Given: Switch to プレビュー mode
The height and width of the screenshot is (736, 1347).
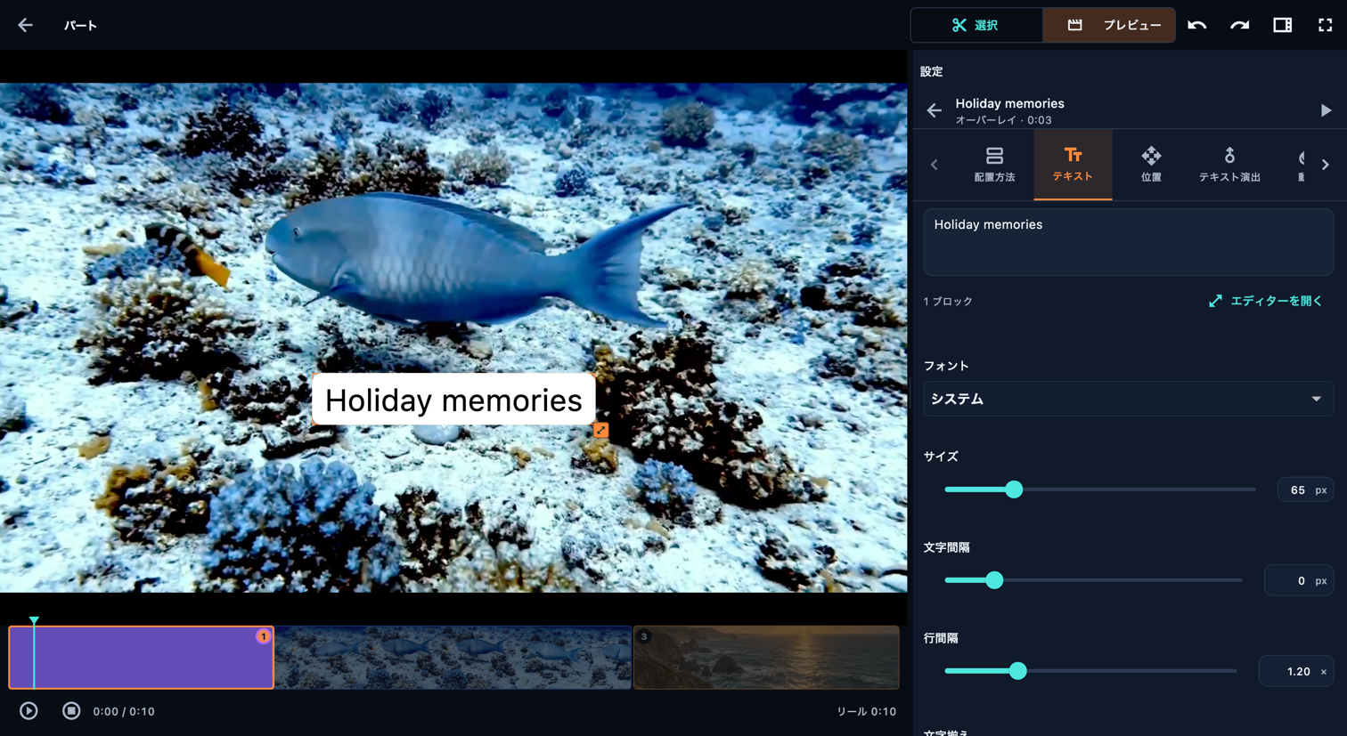Looking at the screenshot, I should 1109,25.
